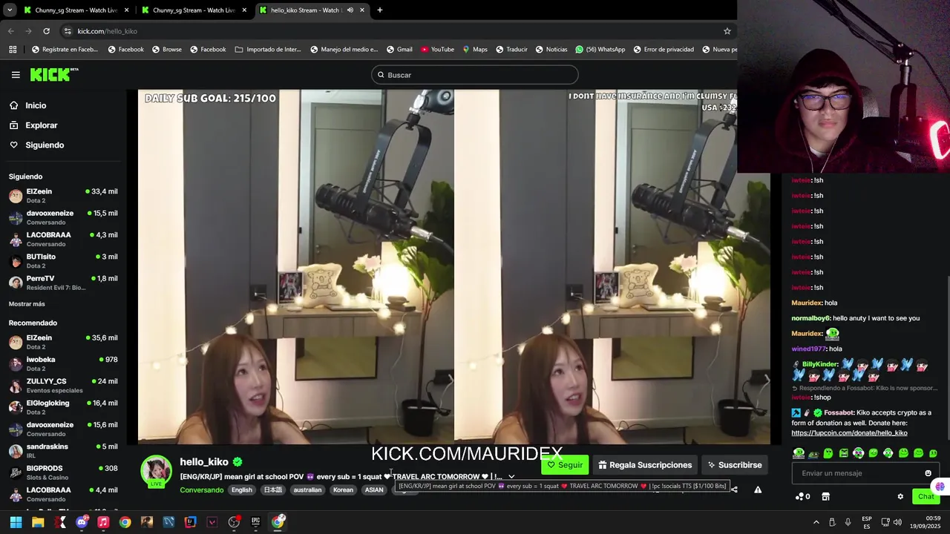This screenshot has width=950, height=534.
Task: Share the stream via share icon
Action: point(734,489)
